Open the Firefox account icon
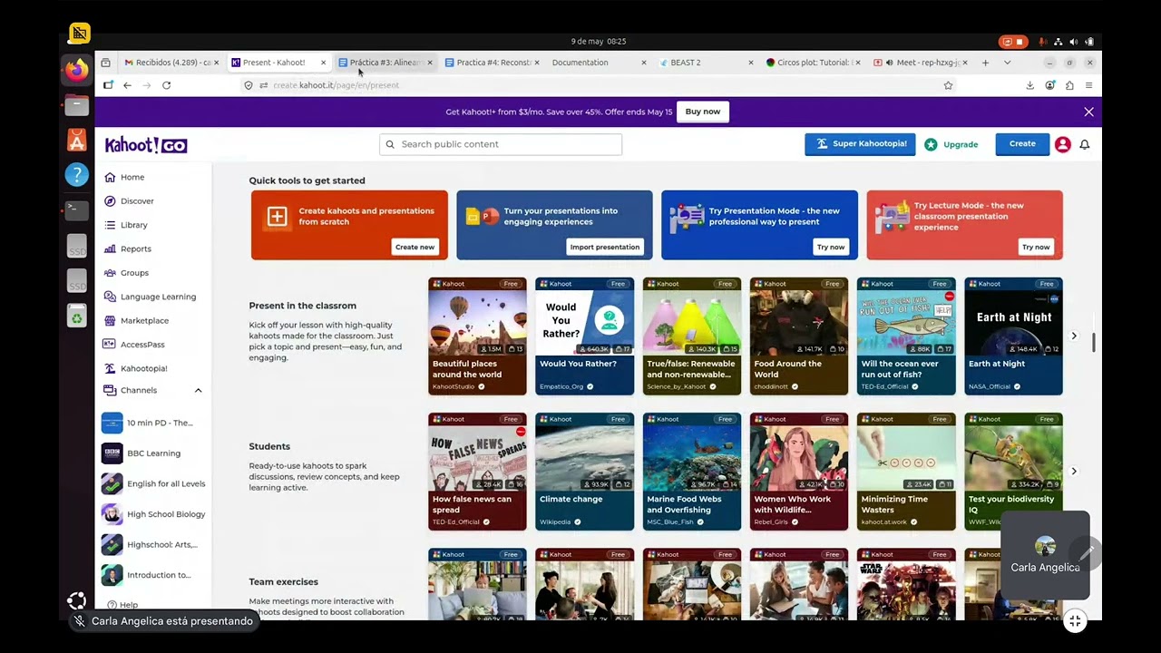Image resolution: width=1161 pixels, height=653 pixels. tap(1049, 85)
